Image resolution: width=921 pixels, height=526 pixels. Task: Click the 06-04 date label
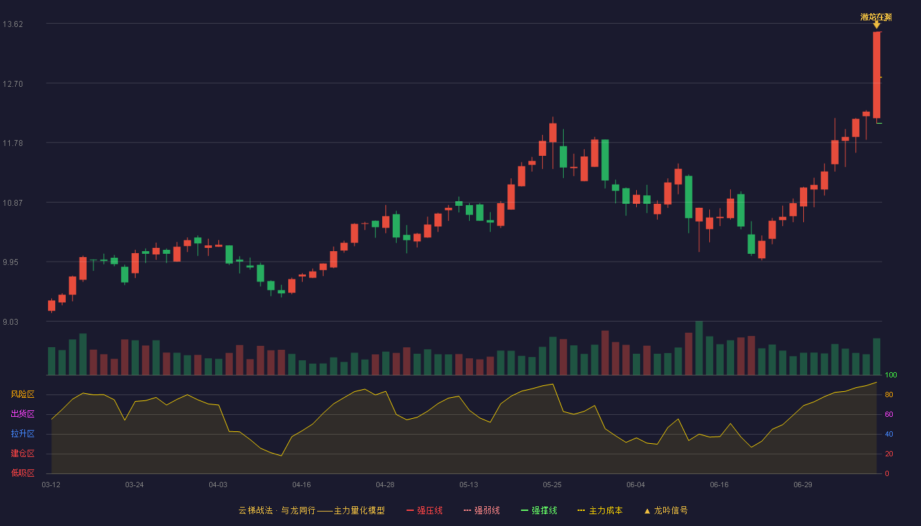[x=636, y=485]
